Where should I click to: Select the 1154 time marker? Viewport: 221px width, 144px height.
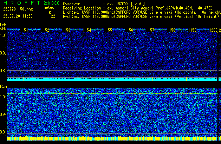click(x=87, y=30)
